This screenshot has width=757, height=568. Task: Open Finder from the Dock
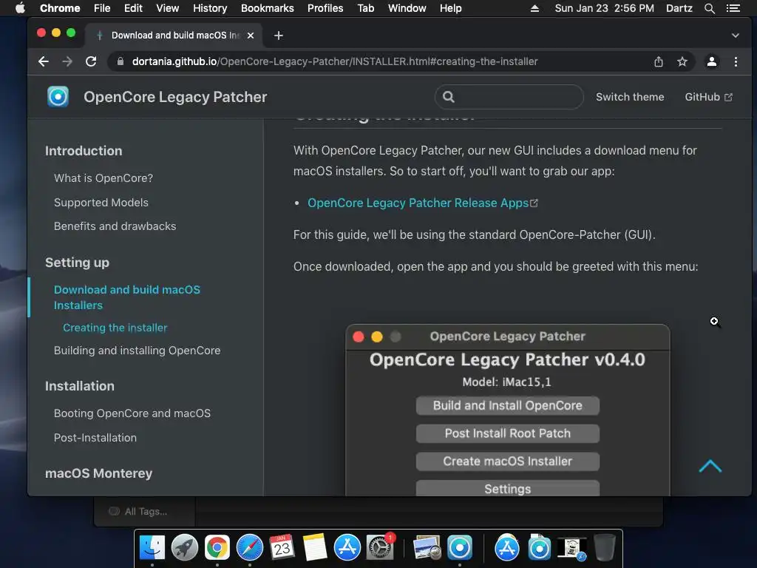click(152, 547)
